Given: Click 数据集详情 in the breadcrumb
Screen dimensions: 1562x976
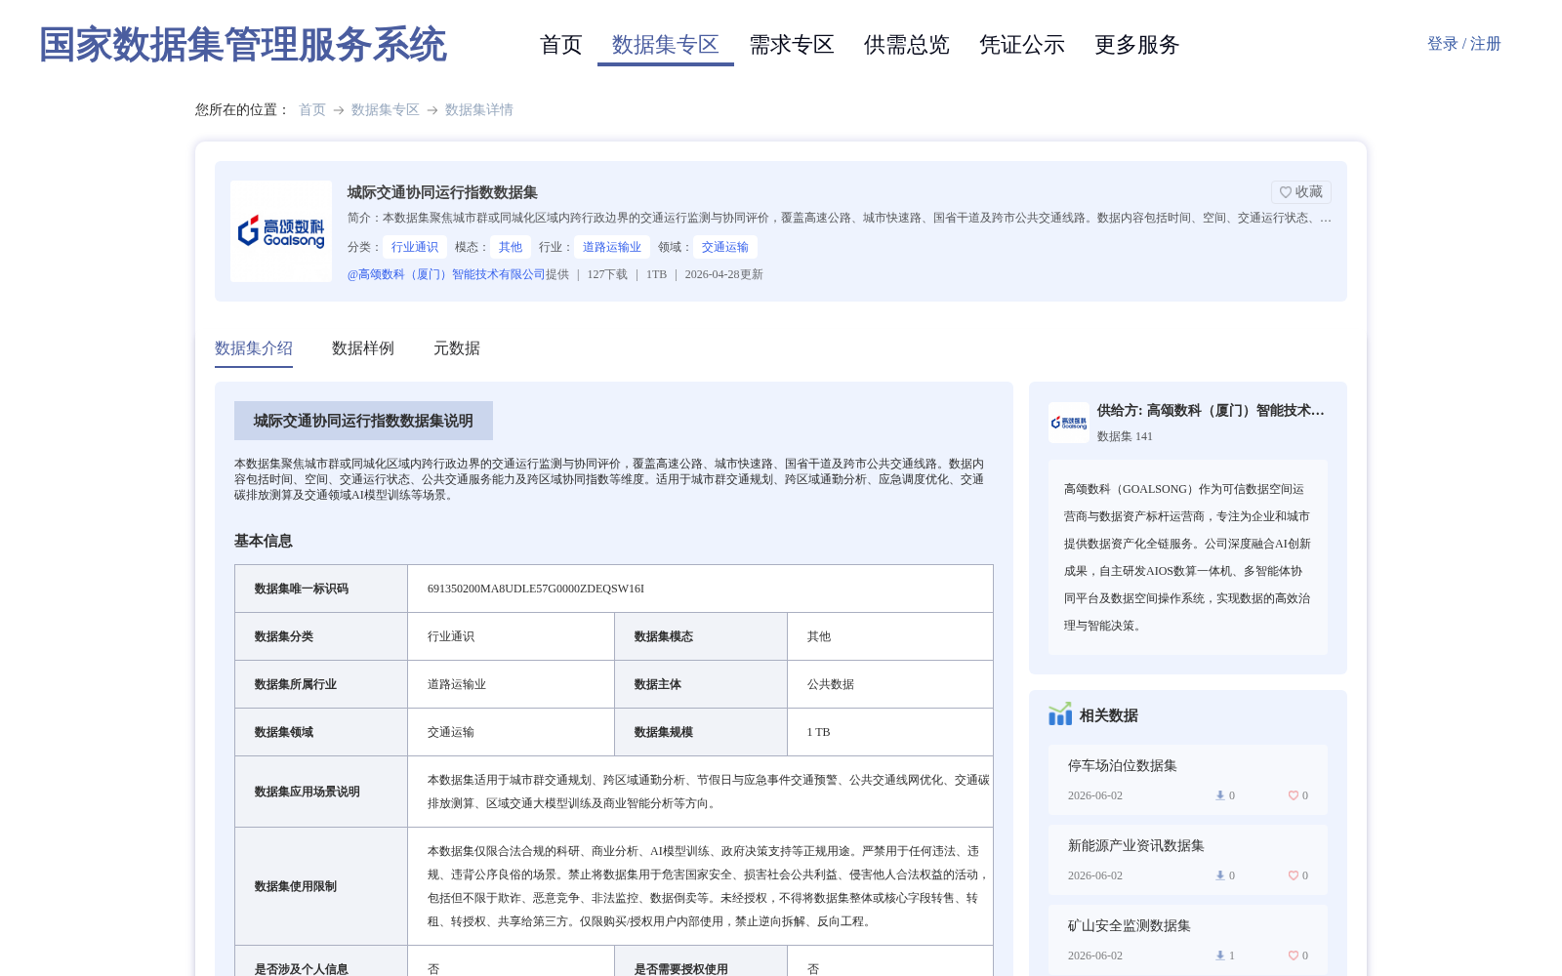Looking at the screenshot, I should tap(479, 109).
